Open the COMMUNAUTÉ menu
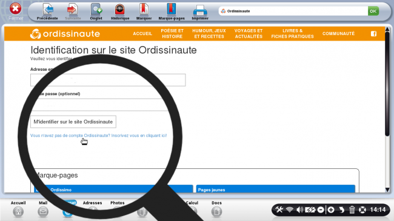The width and height of the screenshot is (394, 221). coord(338,34)
